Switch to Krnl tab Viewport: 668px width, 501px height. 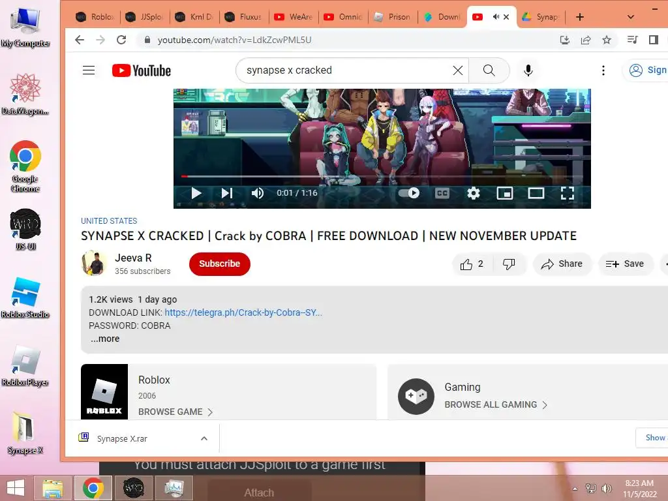tap(194, 17)
